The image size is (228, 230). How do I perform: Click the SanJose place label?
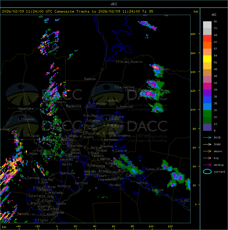click(x=112, y=101)
